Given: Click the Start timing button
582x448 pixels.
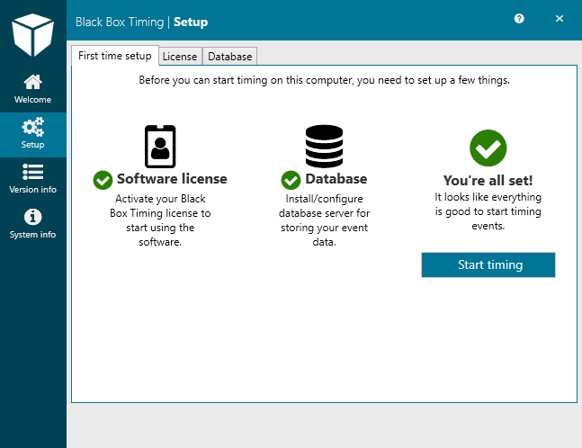Looking at the screenshot, I should [x=488, y=264].
